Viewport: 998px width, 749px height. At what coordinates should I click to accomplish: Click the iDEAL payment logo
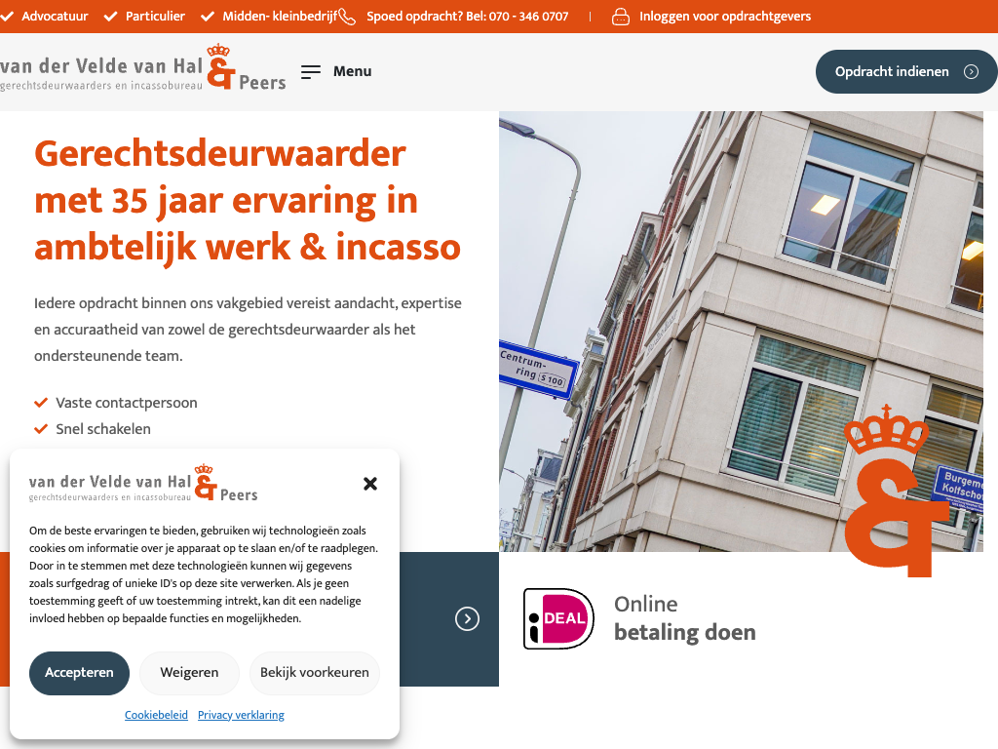pyautogui.click(x=558, y=618)
